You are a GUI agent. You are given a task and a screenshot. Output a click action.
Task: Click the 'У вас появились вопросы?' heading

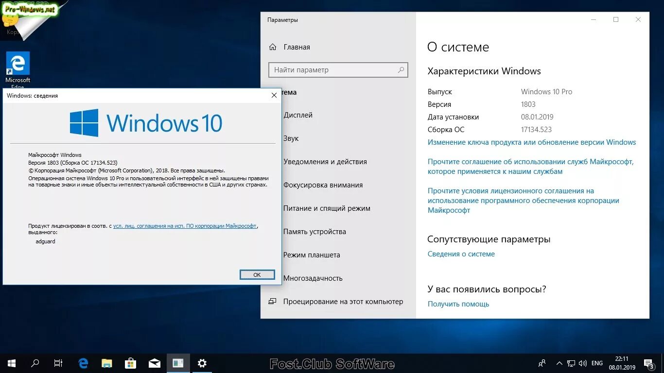(487, 289)
